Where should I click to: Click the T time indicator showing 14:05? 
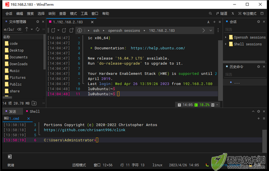(185, 105)
